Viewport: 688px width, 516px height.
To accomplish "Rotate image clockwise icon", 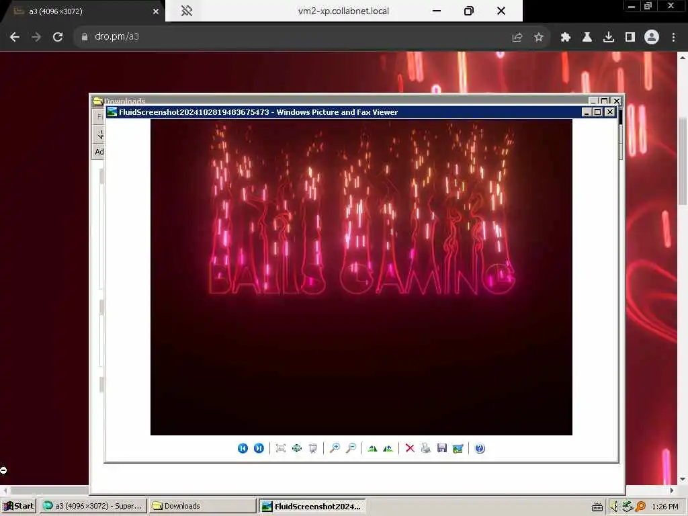I will pos(372,448).
